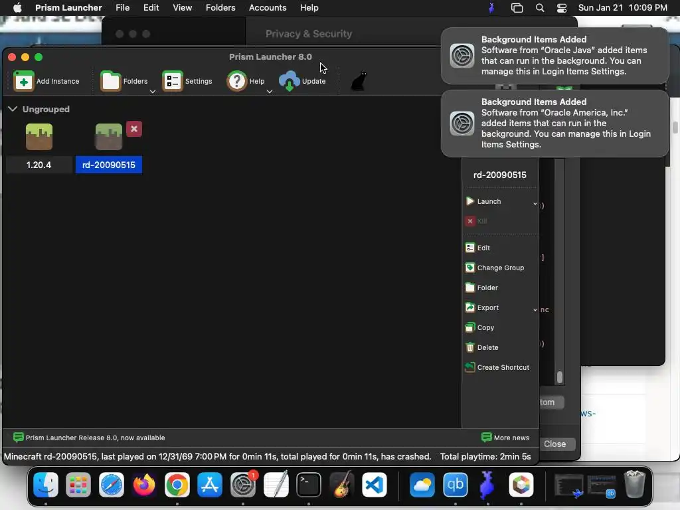
Task: Open Safari from the Dock
Action: [112, 484]
